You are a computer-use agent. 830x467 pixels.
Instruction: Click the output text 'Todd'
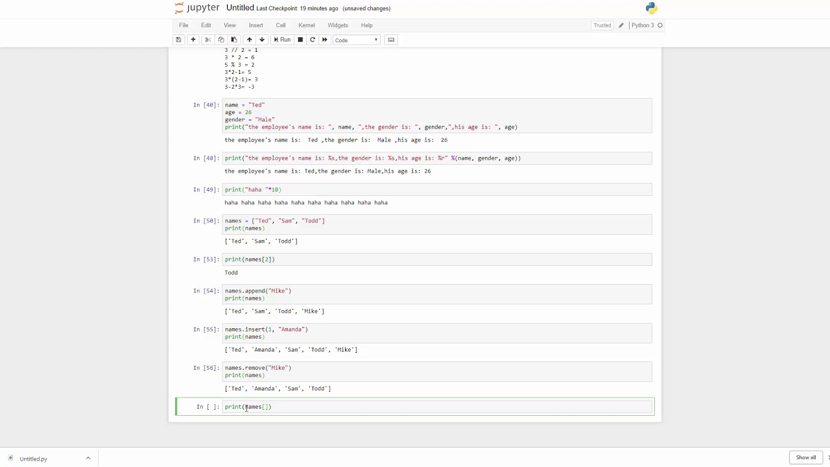click(x=231, y=272)
